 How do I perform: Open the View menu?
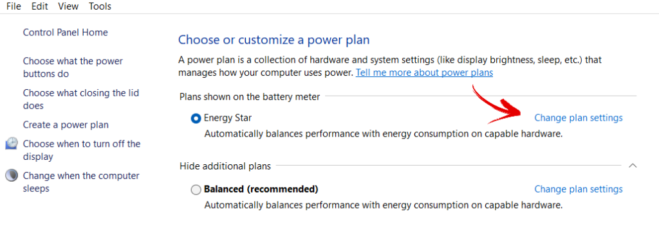pyautogui.click(x=68, y=6)
